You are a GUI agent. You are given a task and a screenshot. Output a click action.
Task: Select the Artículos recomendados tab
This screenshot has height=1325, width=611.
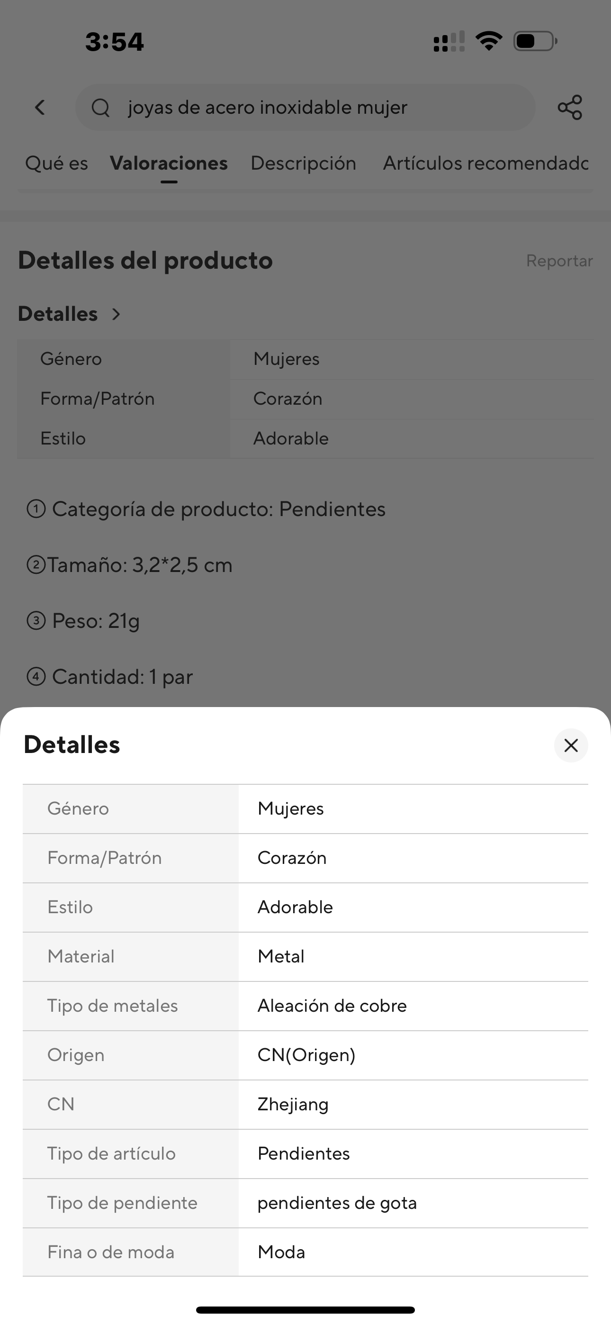tap(485, 163)
